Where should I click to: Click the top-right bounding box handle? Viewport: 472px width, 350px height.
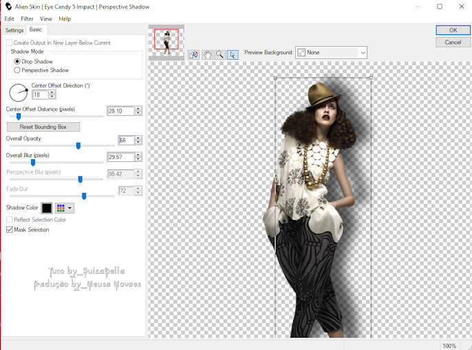coord(371,78)
